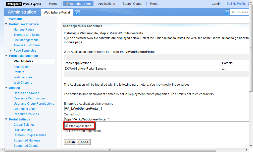Click the Access heading
Viewport: 253px width, 152px height.
pyautogui.click(x=14, y=88)
